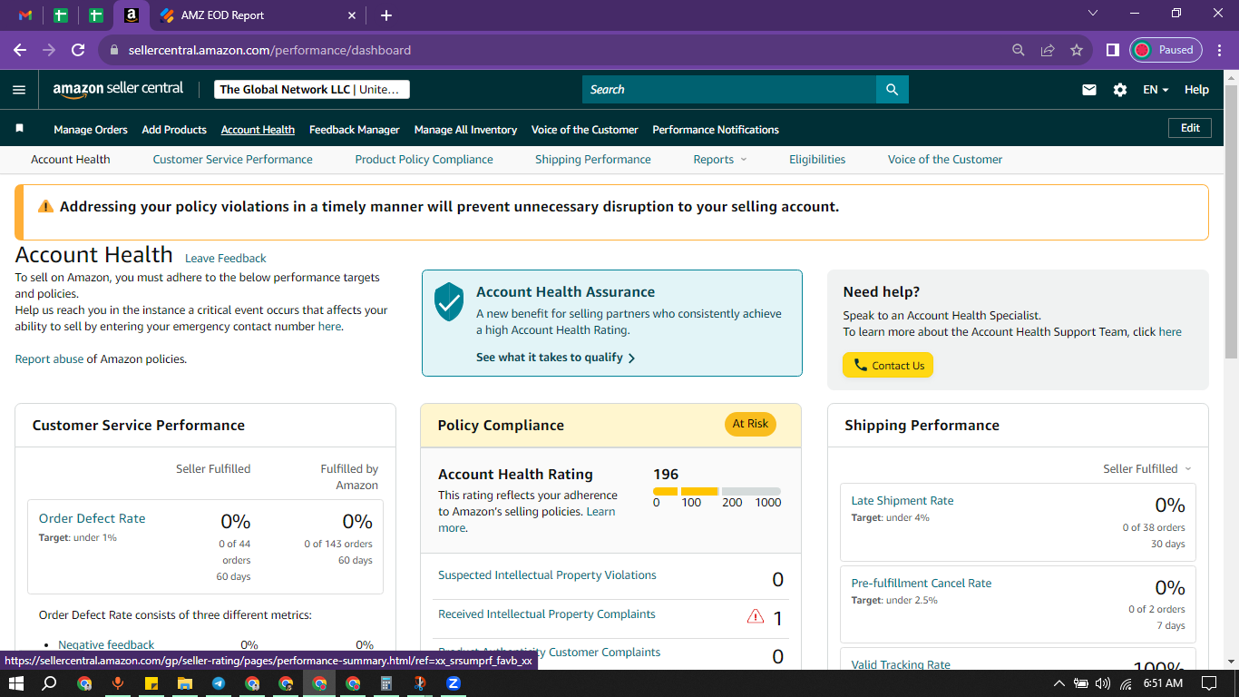1239x697 pixels.
Task: Click the Negative feedback link
Action: click(106, 644)
